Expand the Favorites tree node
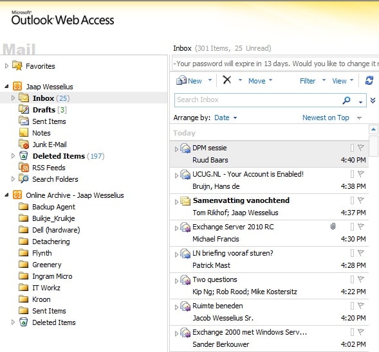Screen dimensions: 379x352 point(6,66)
